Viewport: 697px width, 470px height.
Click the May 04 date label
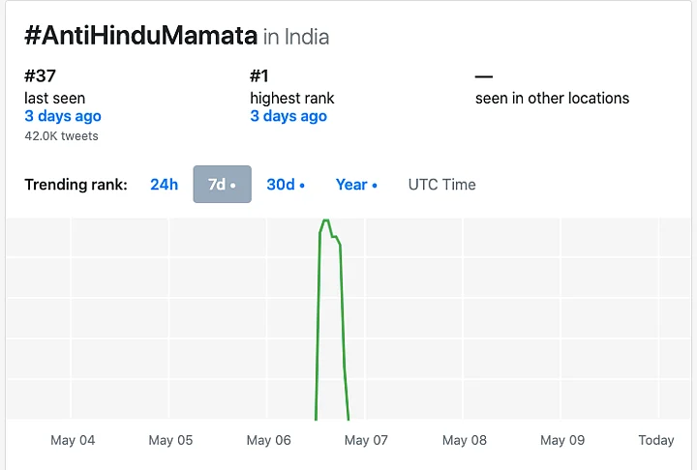point(73,440)
